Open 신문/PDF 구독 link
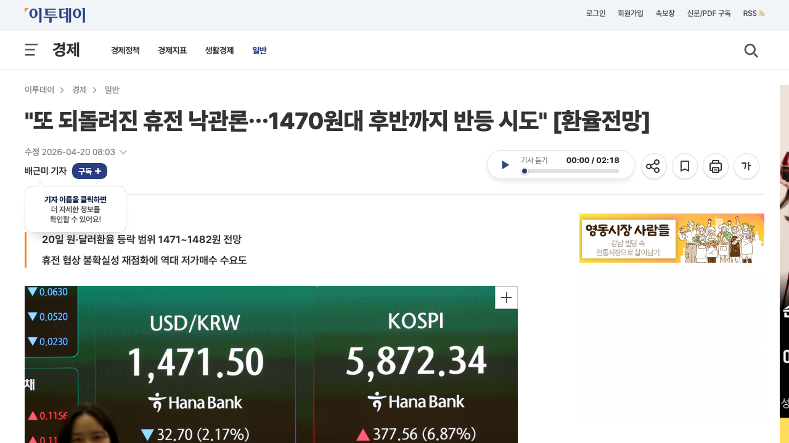The image size is (789, 443). point(709,14)
